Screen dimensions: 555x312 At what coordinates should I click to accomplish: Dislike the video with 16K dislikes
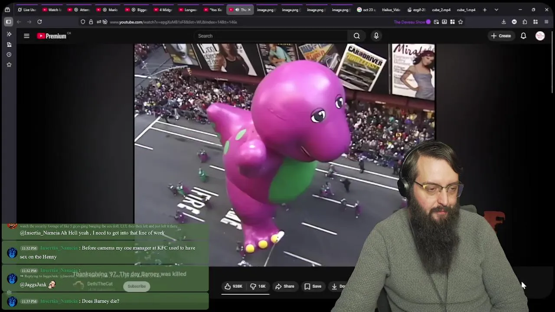click(258, 286)
